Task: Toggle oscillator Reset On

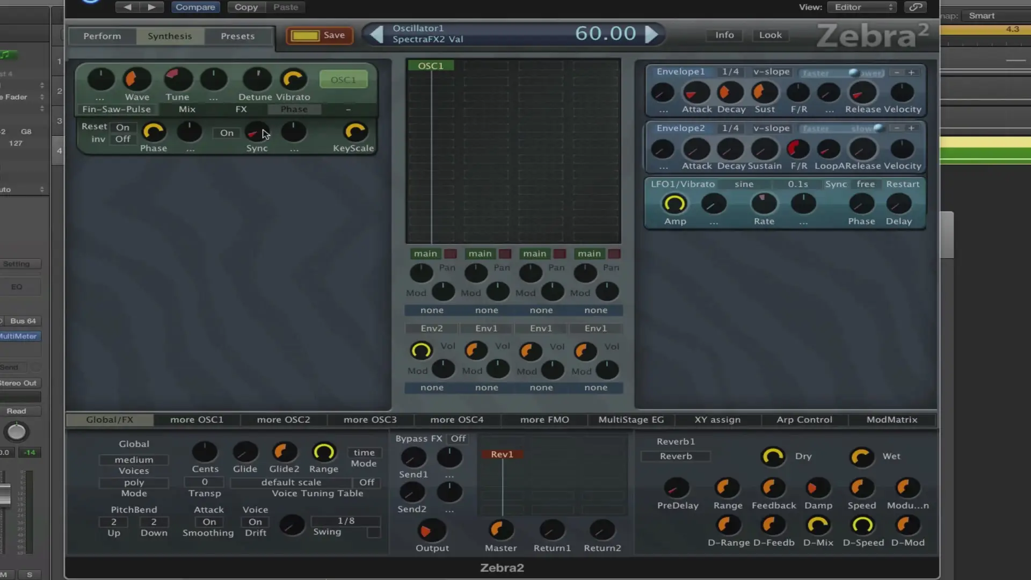Action: pyautogui.click(x=122, y=127)
